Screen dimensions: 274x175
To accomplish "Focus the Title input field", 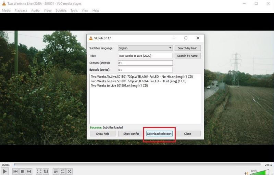I will point(145,56).
